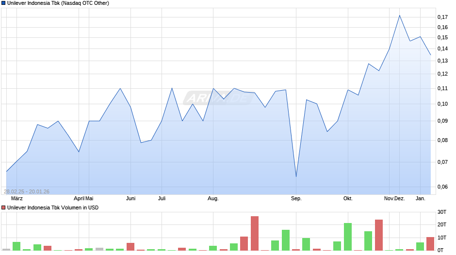Click the 'Sep.' axis label
456x255 pixels.
pyautogui.click(x=296, y=199)
